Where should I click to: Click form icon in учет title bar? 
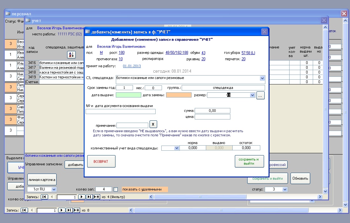coord(28,20)
